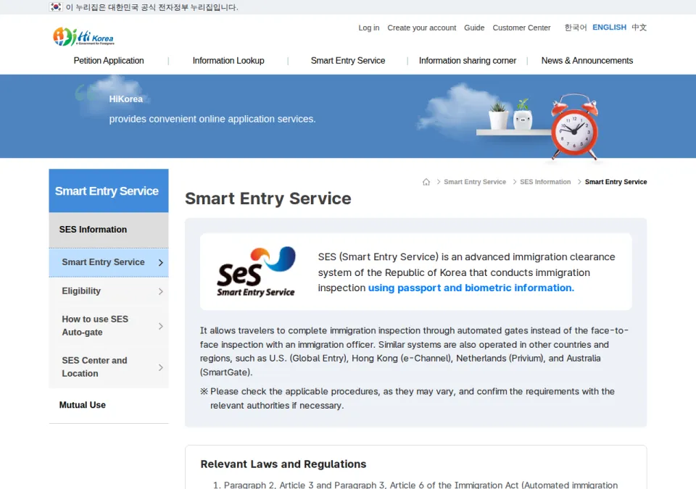The width and height of the screenshot is (696, 489).
Task: Open SES Center and Location item
Action: (x=109, y=367)
